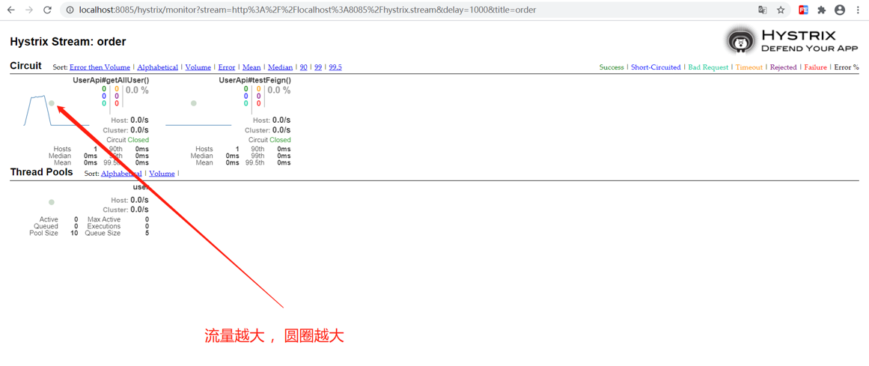This screenshot has width=869, height=366.
Task: Open the Extensions puzzle menu
Action: pos(821,10)
